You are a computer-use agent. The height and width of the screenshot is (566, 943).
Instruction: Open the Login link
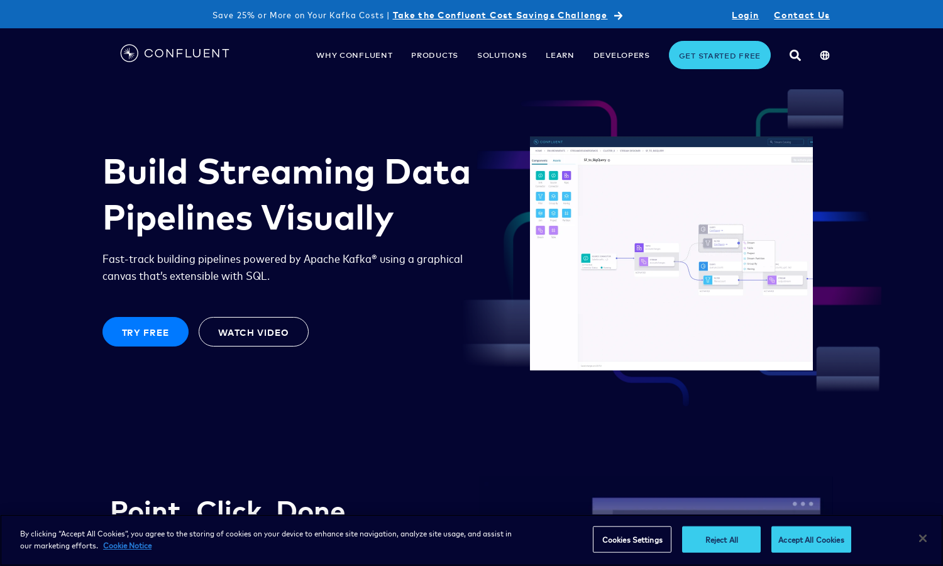[x=745, y=15]
